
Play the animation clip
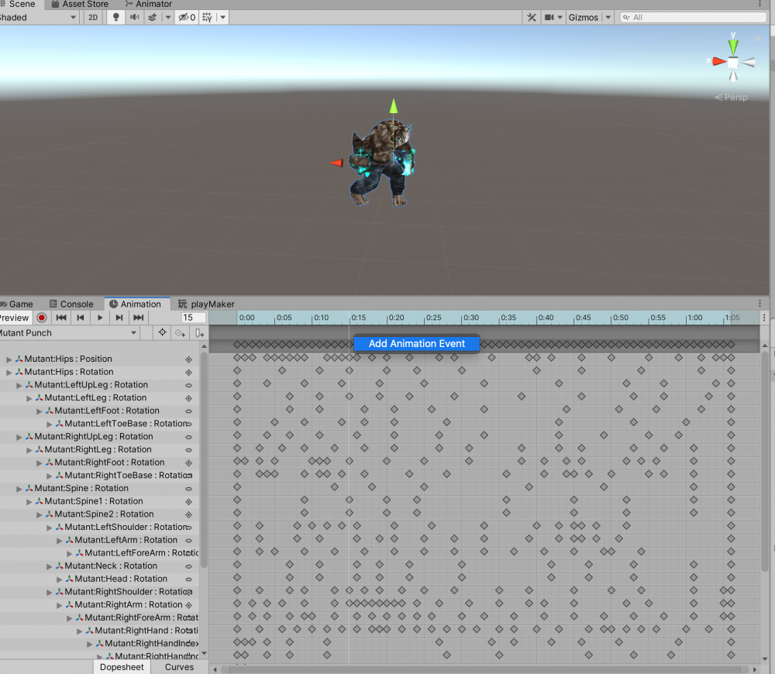pos(100,318)
